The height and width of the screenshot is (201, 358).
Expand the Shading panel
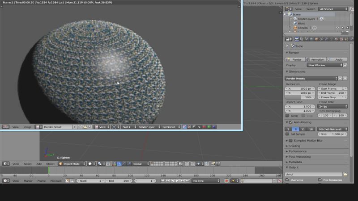click(294, 146)
